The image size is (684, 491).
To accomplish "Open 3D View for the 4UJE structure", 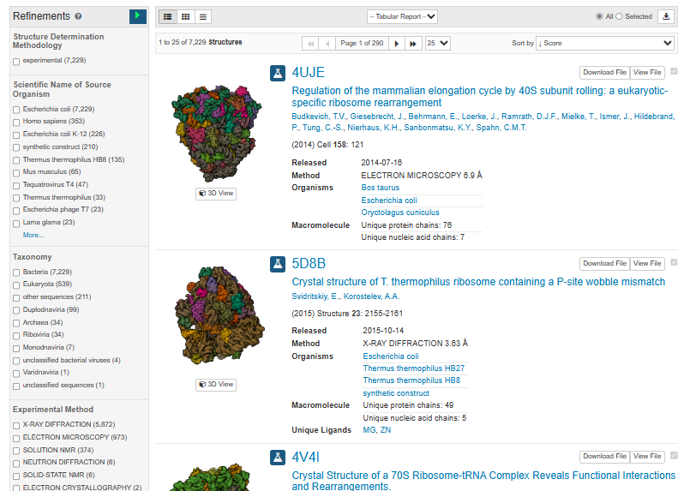I will pyautogui.click(x=216, y=193).
